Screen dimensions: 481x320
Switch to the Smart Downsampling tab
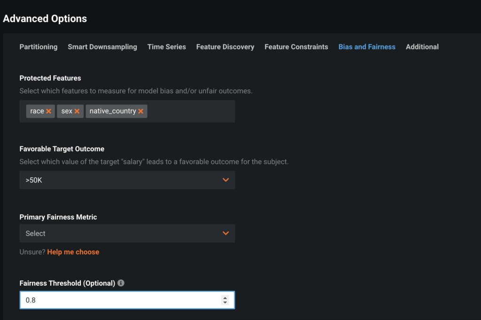(102, 47)
